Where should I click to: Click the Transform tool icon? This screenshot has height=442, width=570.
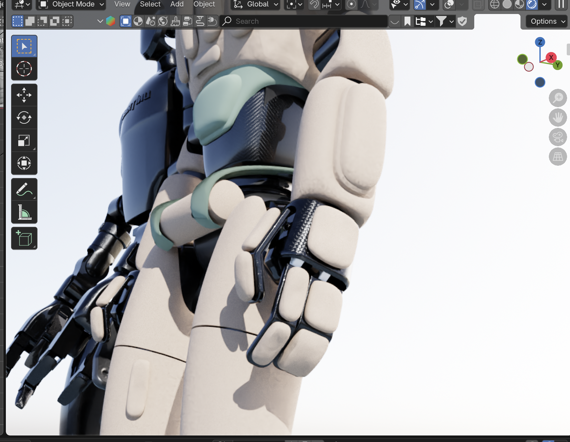pyautogui.click(x=24, y=163)
